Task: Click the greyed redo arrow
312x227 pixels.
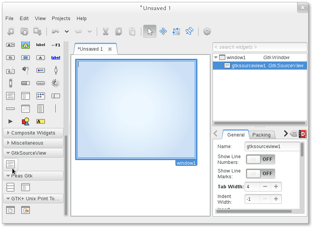Action: (x=78, y=31)
